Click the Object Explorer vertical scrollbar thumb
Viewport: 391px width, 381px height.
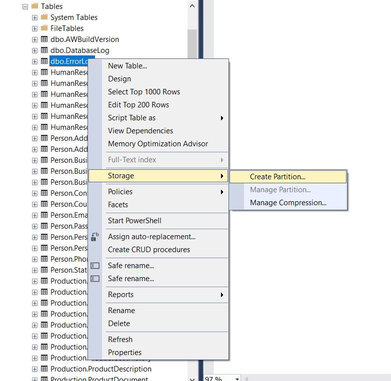(x=192, y=44)
